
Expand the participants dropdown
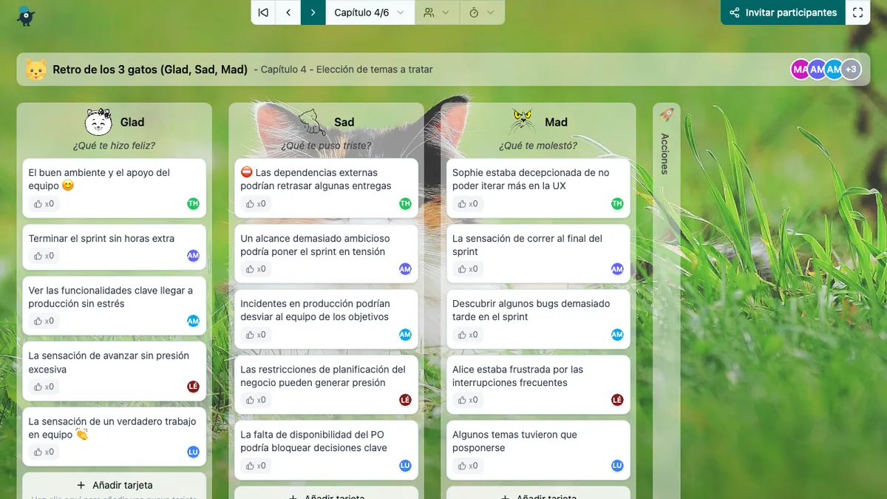(437, 13)
